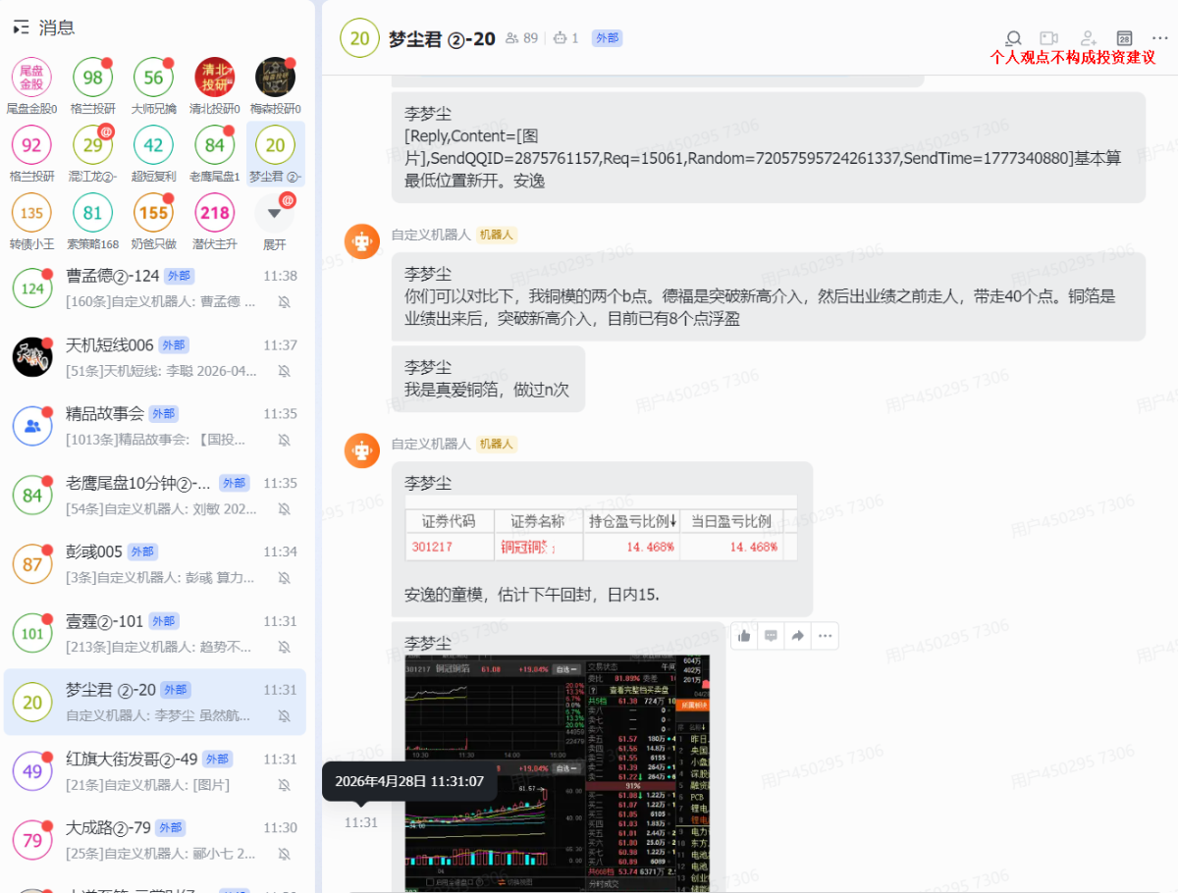Image resolution: width=1178 pixels, height=893 pixels.
Task: Open message hover more-actions ellipsis
Action: (x=825, y=636)
